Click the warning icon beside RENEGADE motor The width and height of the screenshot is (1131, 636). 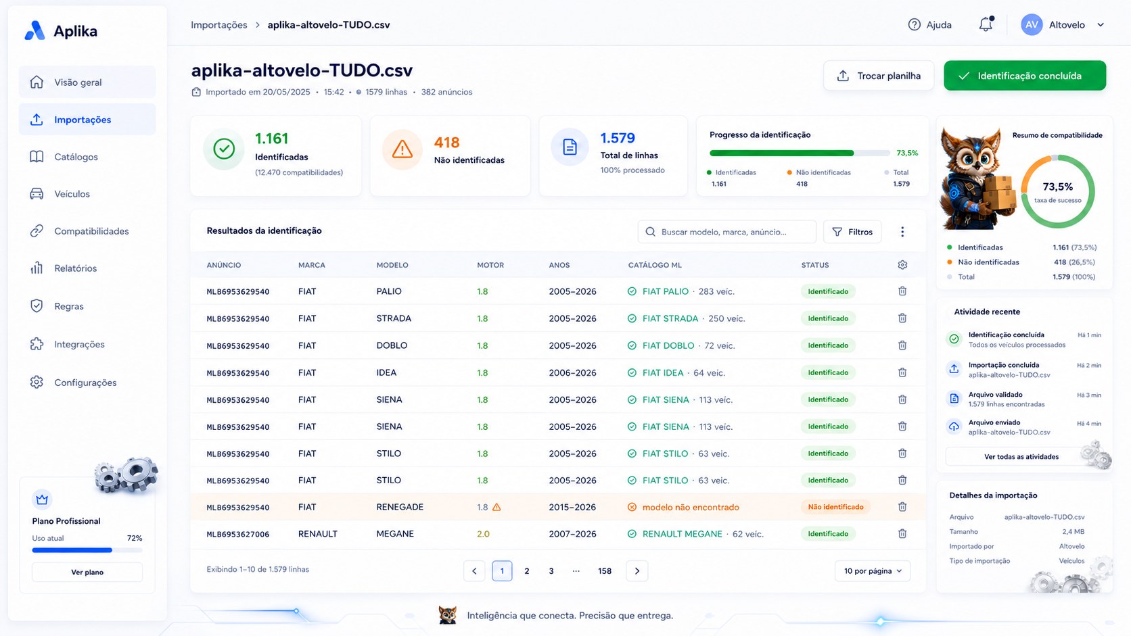(497, 507)
